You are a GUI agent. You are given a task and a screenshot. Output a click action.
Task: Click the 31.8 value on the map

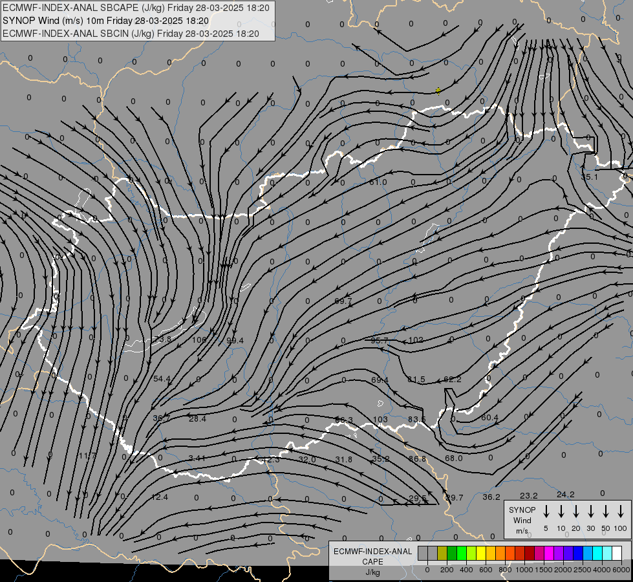tap(343, 459)
